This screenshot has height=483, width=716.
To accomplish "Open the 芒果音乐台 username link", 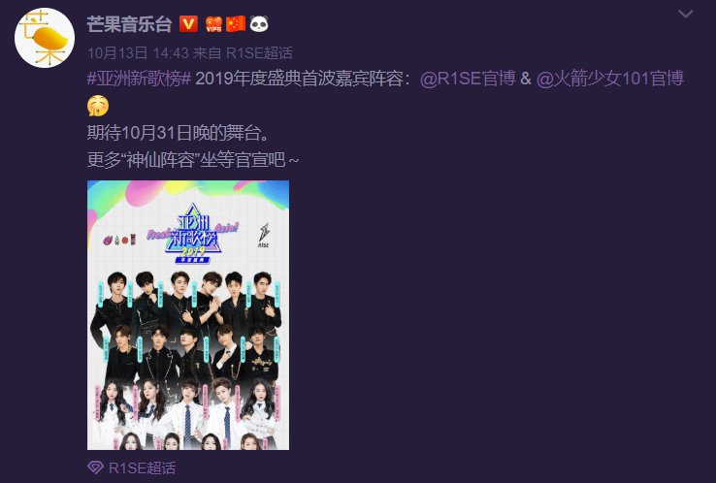I will (x=129, y=23).
